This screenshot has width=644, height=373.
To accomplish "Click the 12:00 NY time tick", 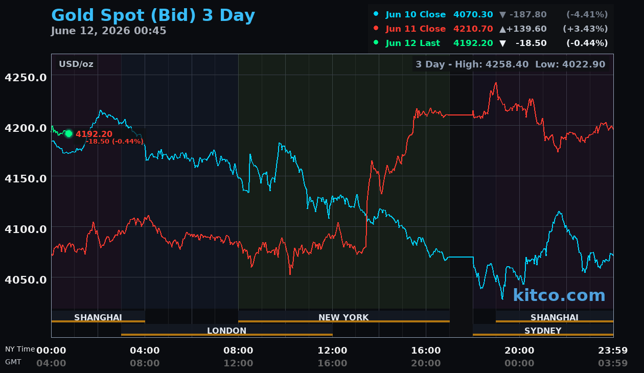I will (332, 351).
